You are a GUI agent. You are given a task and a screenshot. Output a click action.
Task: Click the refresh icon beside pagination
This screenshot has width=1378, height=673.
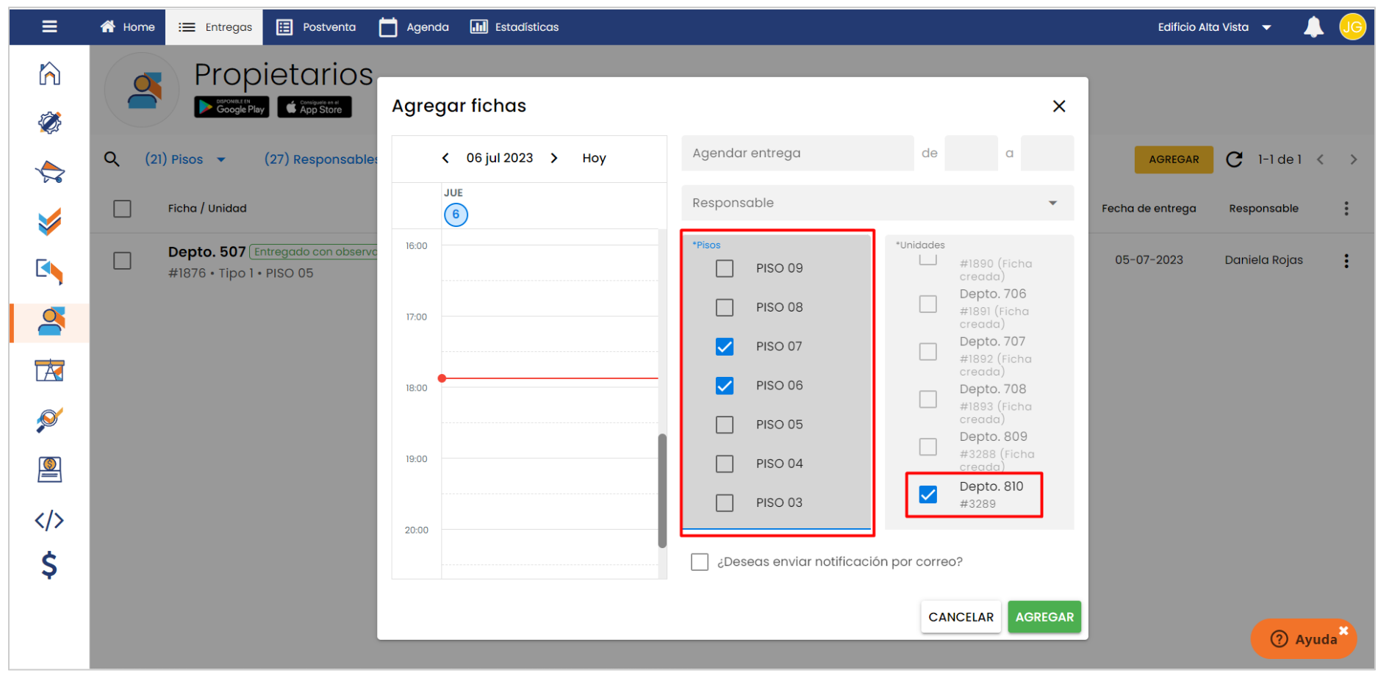click(x=1234, y=159)
